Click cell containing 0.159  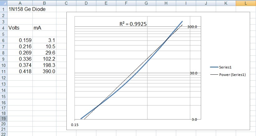point(20,40)
